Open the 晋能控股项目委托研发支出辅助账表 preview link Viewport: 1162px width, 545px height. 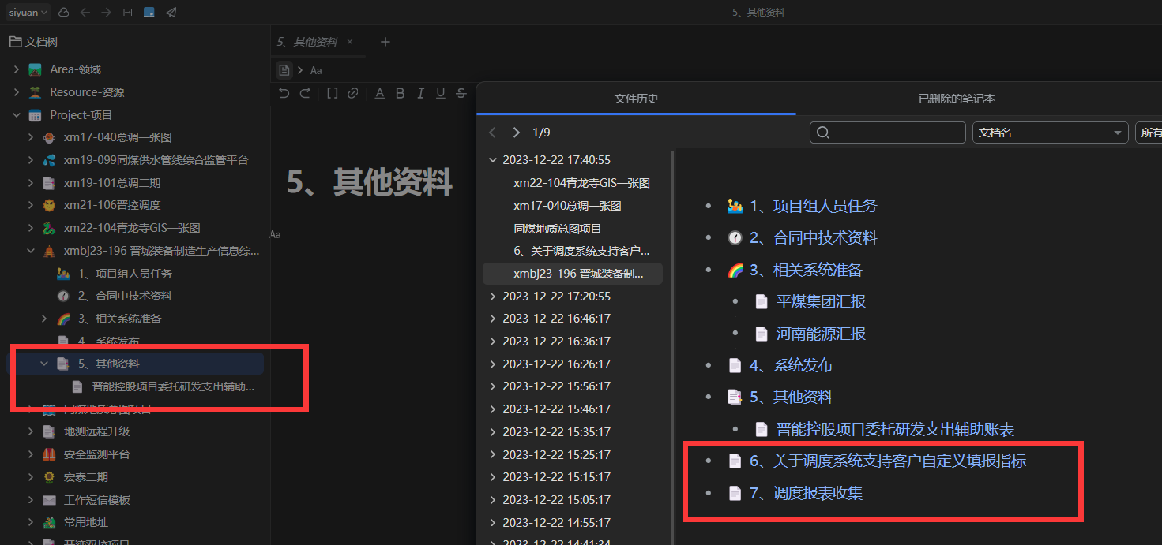tap(895, 430)
